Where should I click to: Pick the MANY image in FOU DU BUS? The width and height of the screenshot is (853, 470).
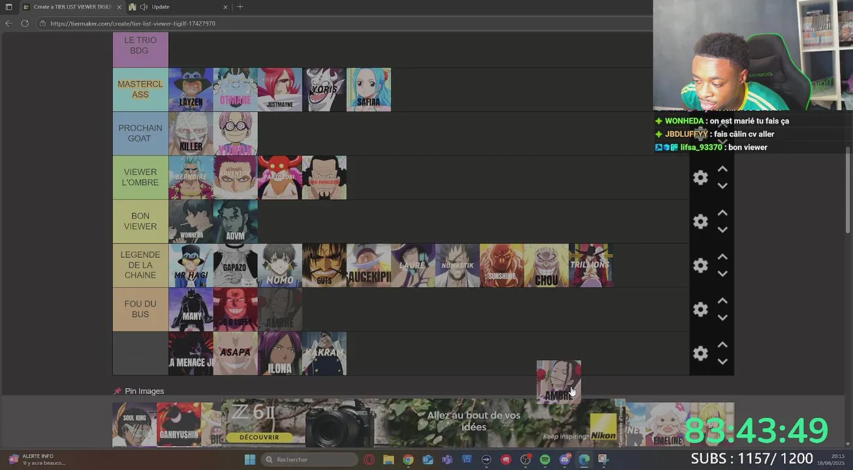pyautogui.click(x=191, y=309)
